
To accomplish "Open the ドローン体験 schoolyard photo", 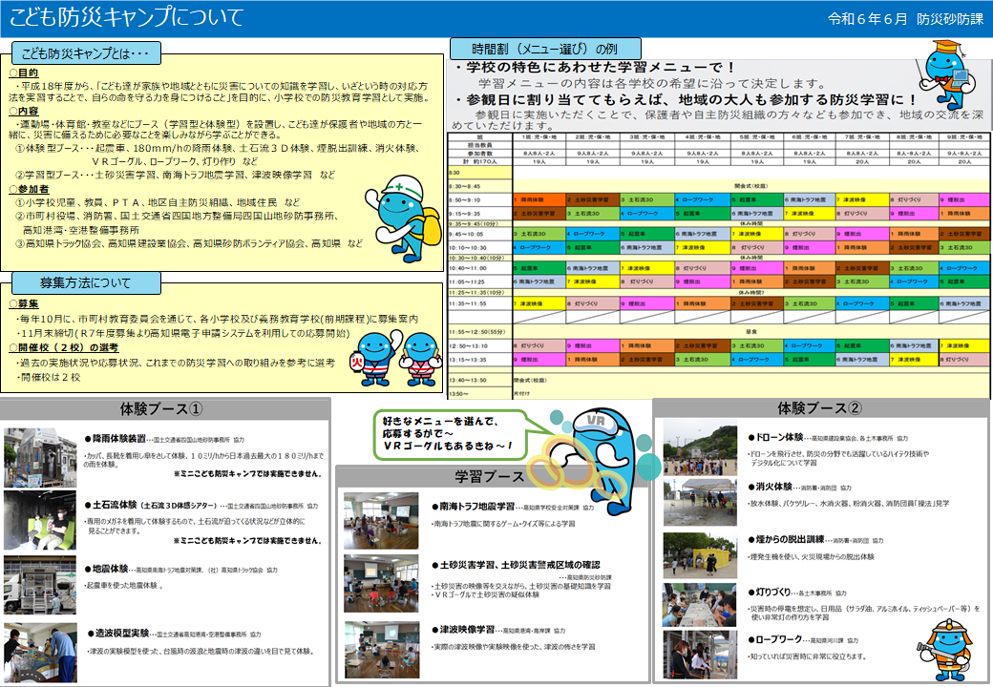I will [x=700, y=448].
